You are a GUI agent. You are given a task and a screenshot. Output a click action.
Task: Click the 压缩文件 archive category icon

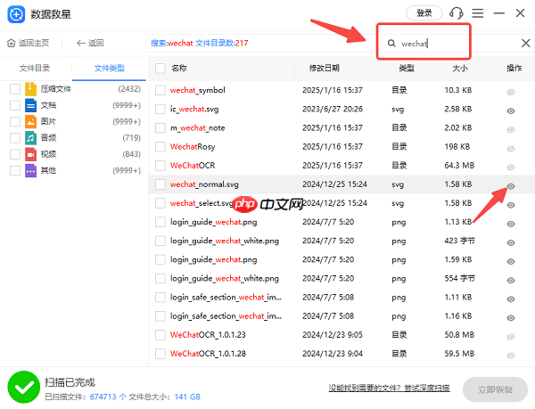[30, 89]
